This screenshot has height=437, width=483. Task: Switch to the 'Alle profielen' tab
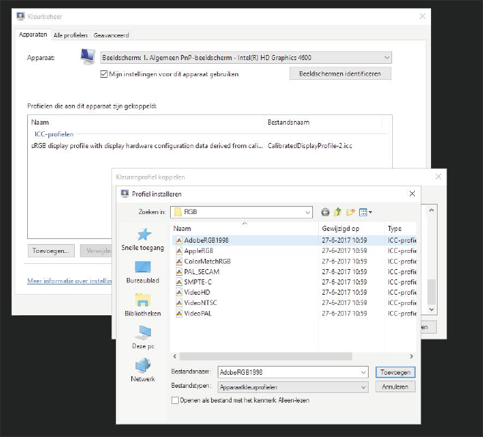click(x=70, y=35)
